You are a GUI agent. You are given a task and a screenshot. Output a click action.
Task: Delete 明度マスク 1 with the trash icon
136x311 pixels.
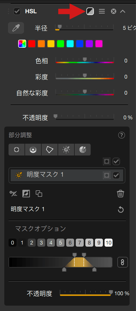point(121,193)
